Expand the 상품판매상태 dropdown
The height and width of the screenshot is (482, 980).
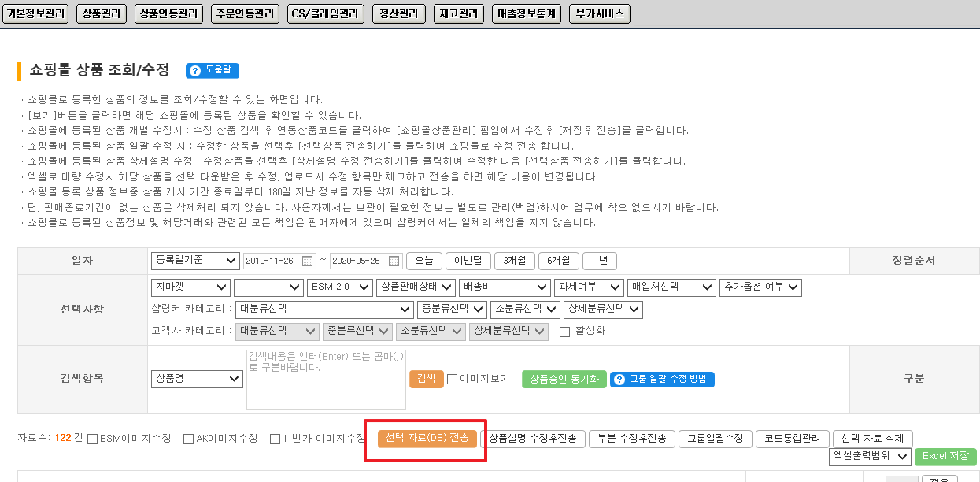click(x=416, y=287)
